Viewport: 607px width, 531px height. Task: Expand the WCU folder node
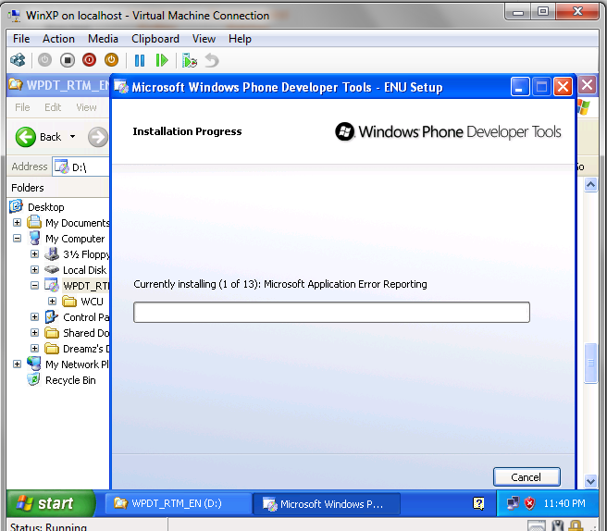pos(51,302)
